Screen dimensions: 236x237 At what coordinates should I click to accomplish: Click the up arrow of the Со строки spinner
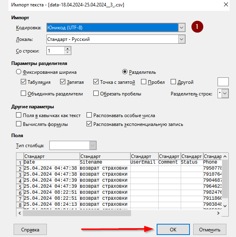point(67,49)
